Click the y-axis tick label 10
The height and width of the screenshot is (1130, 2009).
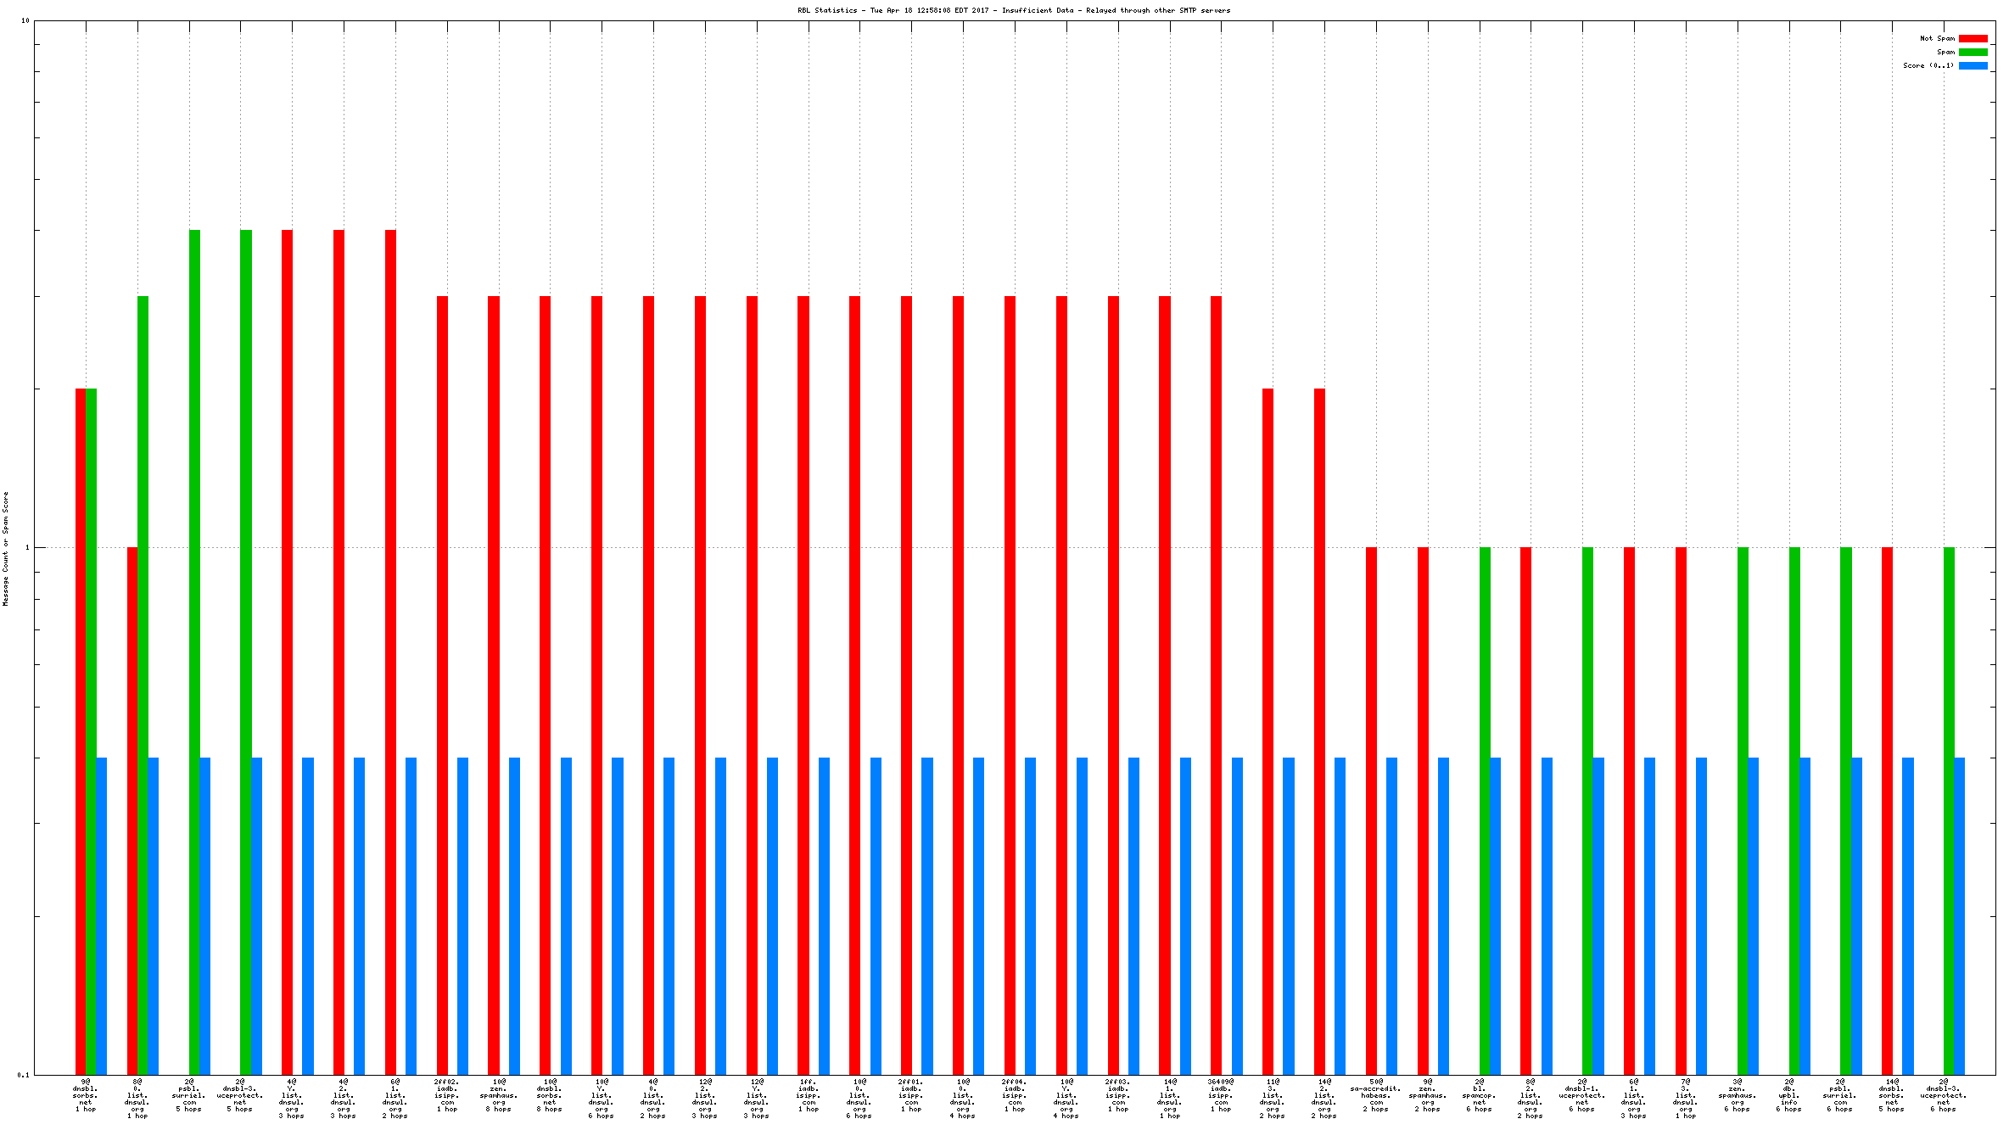click(25, 20)
